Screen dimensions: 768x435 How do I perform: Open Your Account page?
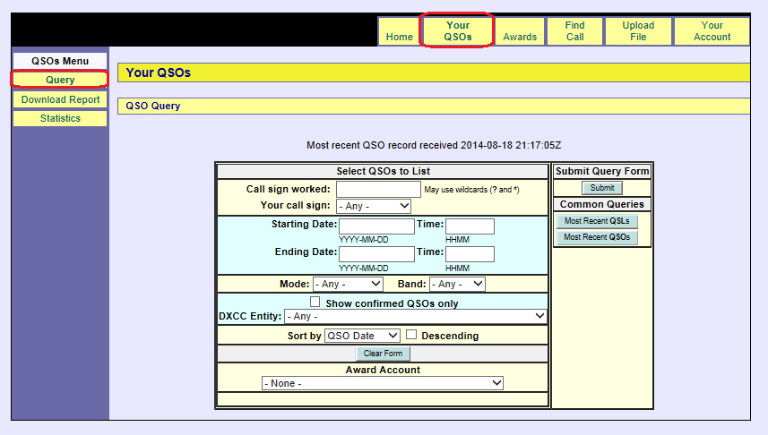tap(712, 31)
